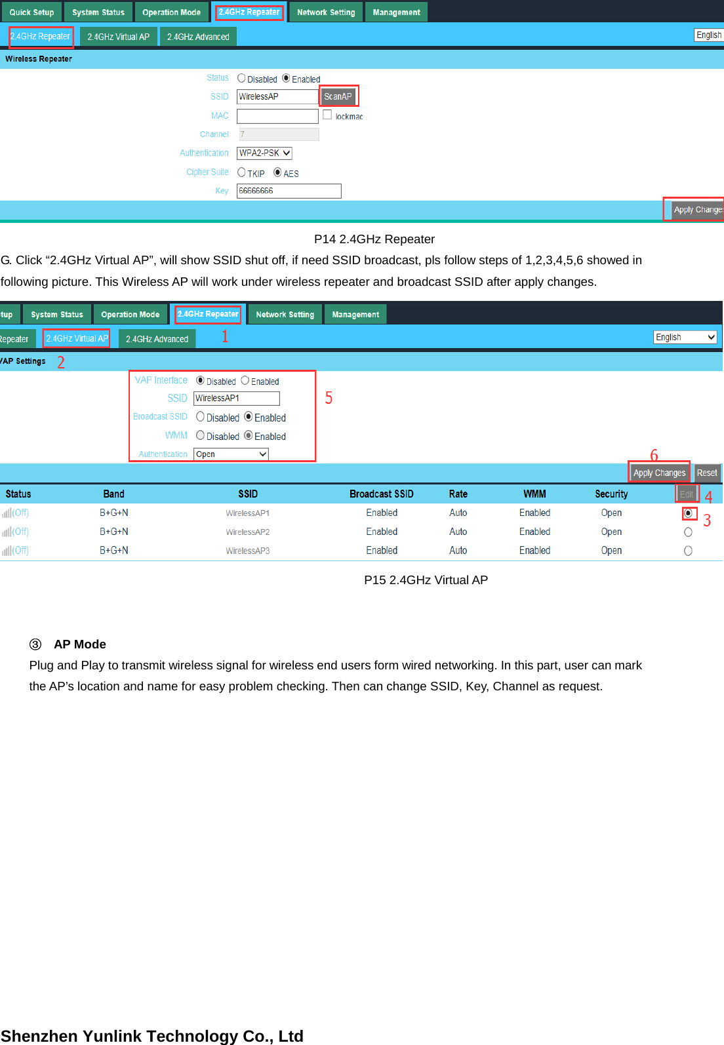This screenshot has height=1045, width=724.
Task: Open Network Setting tab on Wireless Repeater page
Action: pos(326,12)
